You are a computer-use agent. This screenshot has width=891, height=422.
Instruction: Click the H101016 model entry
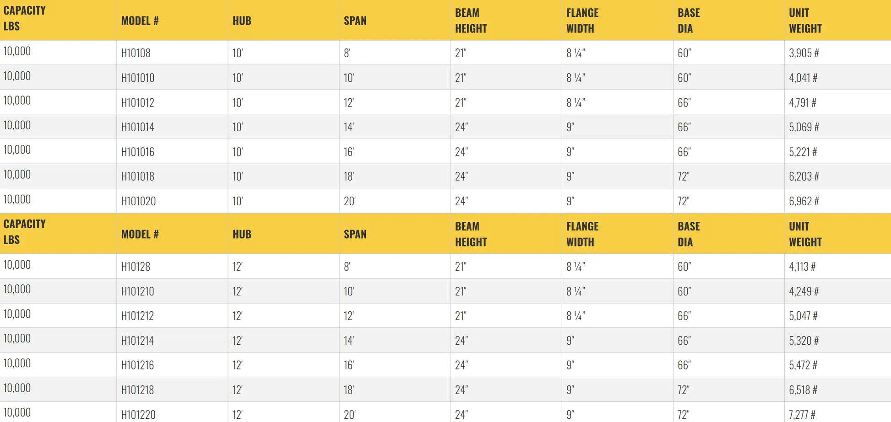point(137,152)
